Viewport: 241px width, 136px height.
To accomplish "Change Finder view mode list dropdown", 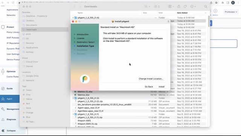I will 147,6.
